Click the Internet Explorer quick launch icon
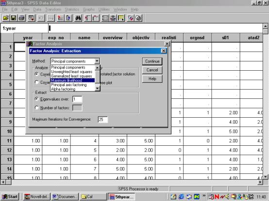Viewport: 269px width, 201px height. pos(181,197)
